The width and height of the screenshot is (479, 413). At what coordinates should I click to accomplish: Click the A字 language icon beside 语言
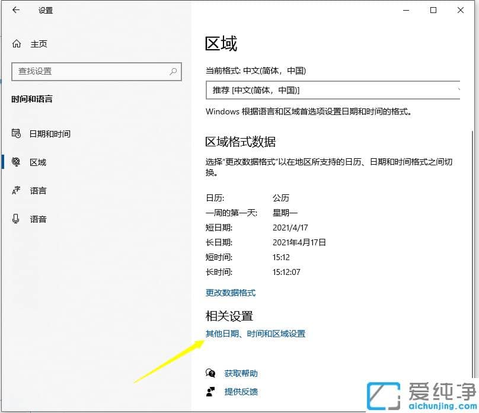(16, 190)
